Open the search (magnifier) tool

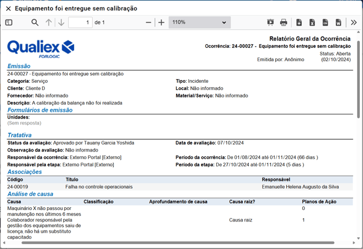click(x=35, y=23)
